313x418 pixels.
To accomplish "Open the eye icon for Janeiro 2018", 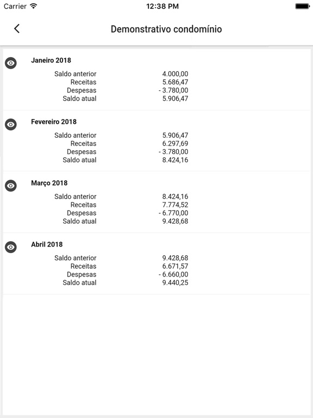I will coord(11,63).
